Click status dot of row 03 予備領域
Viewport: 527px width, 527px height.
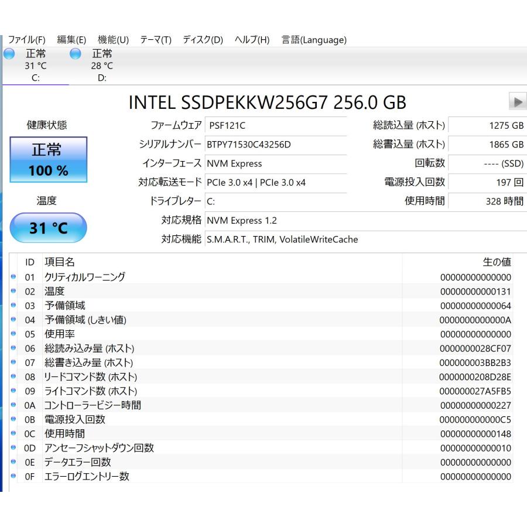pos(13,305)
